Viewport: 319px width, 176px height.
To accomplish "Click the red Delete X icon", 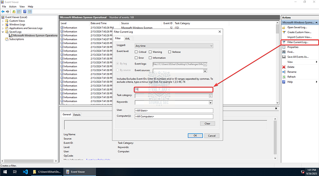I will click(284, 67).
